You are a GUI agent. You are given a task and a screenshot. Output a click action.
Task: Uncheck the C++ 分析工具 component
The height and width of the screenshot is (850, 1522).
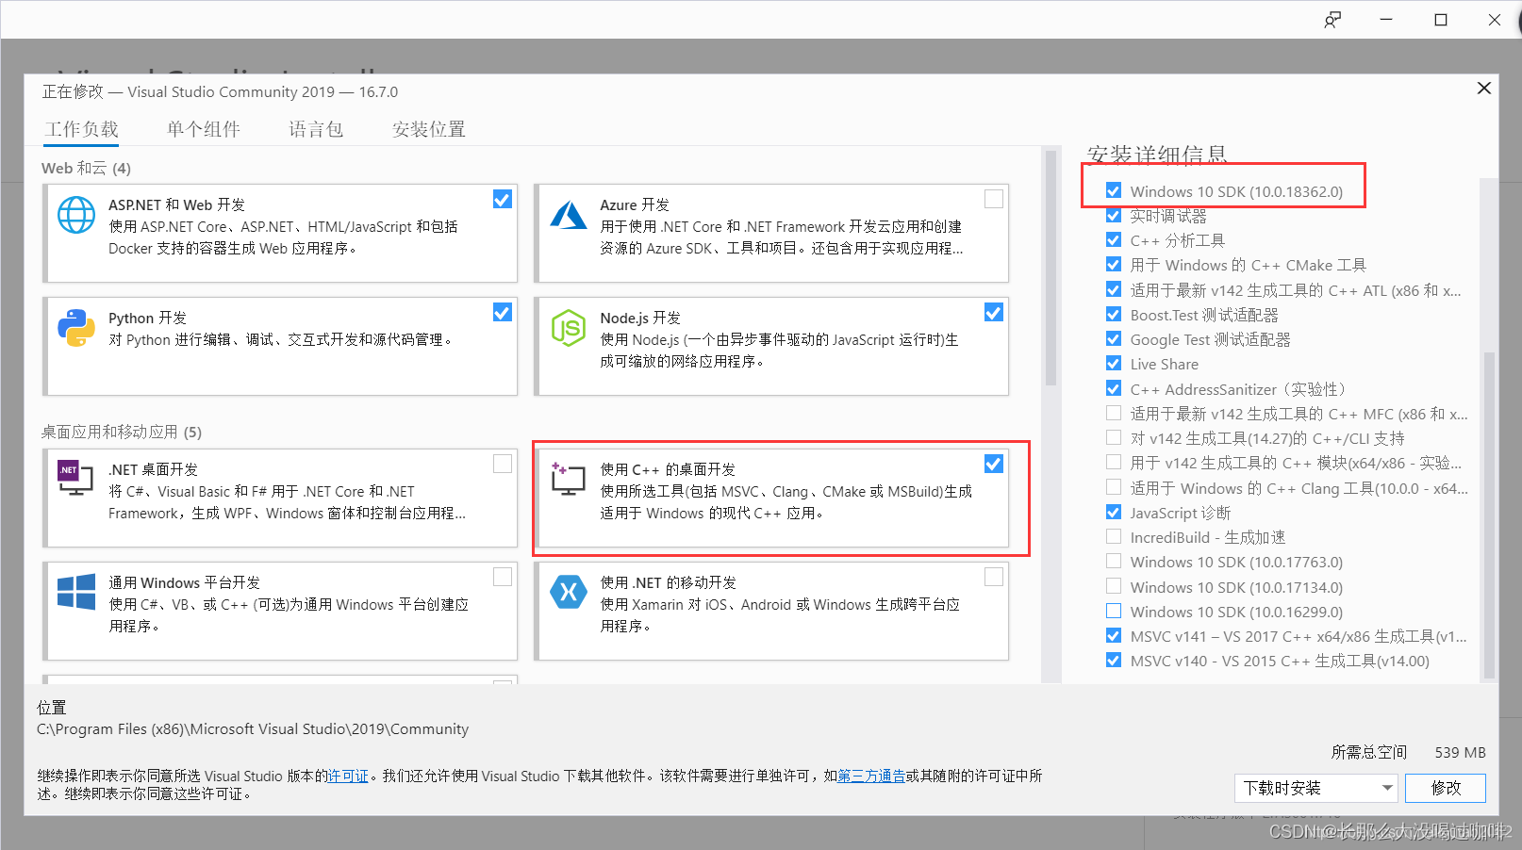tap(1114, 239)
